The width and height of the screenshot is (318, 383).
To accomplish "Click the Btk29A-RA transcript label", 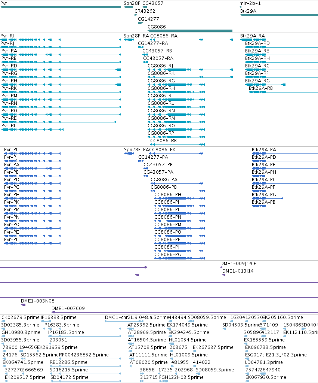I will coord(252,36).
